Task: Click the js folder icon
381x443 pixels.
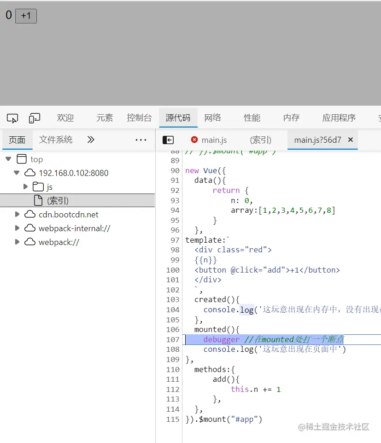Action: 38,187
